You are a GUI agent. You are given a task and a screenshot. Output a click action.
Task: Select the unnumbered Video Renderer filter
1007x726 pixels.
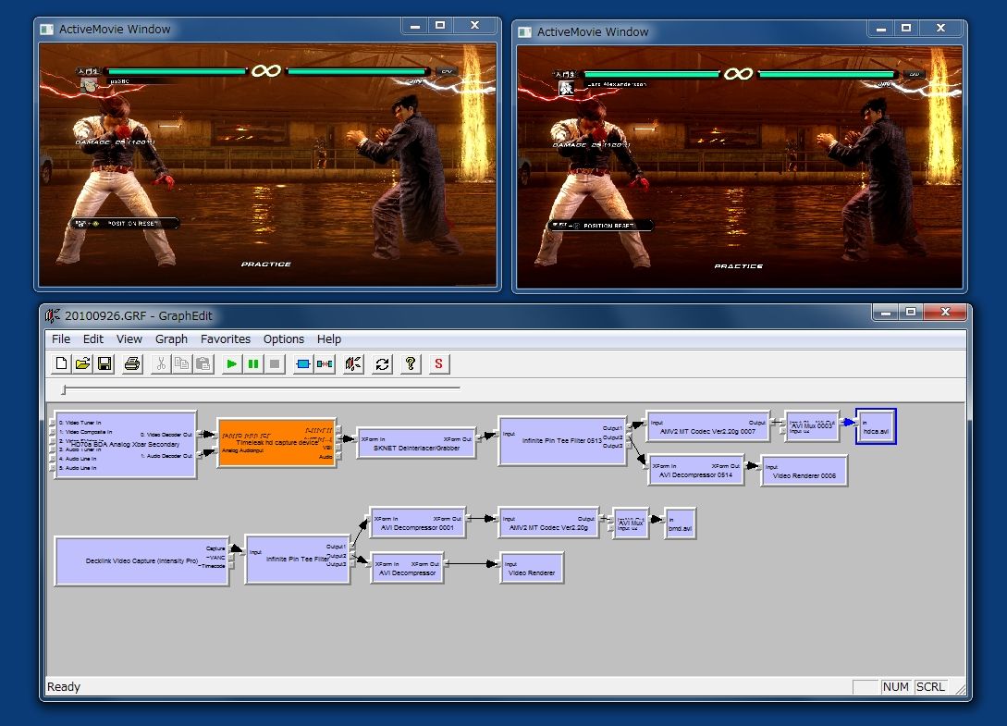coord(532,567)
